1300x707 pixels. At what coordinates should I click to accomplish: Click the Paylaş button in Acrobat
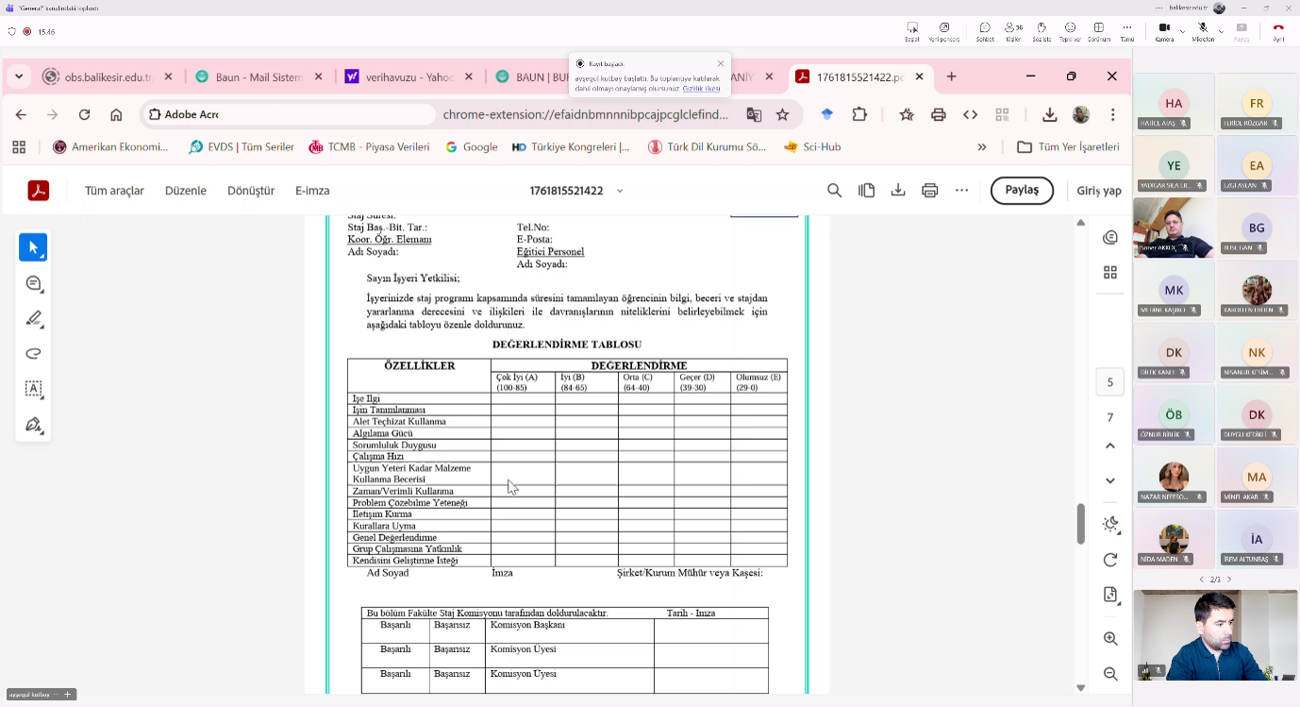(x=1022, y=190)
